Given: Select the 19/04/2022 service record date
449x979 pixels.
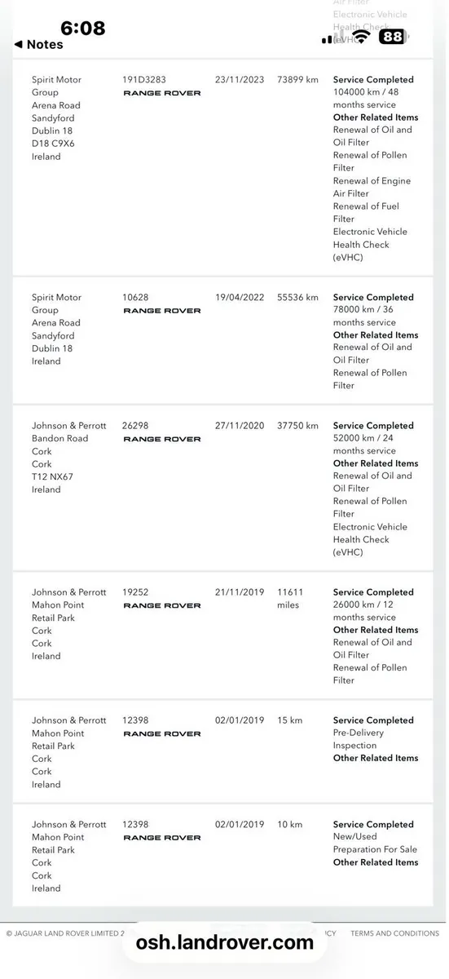Looking at the screenshot, I should tap(240, 298).
